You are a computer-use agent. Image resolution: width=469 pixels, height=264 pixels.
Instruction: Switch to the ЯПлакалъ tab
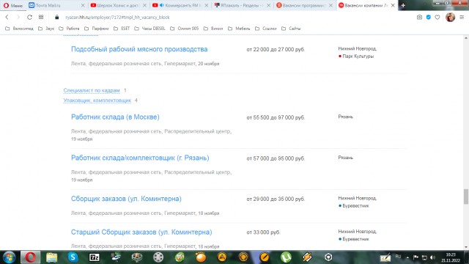coord(240,5)
